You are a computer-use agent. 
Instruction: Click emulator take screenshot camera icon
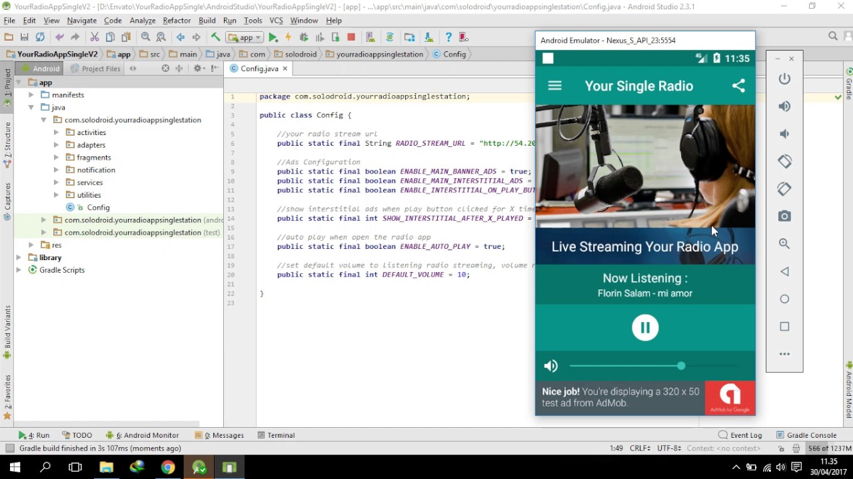[784, 216]
